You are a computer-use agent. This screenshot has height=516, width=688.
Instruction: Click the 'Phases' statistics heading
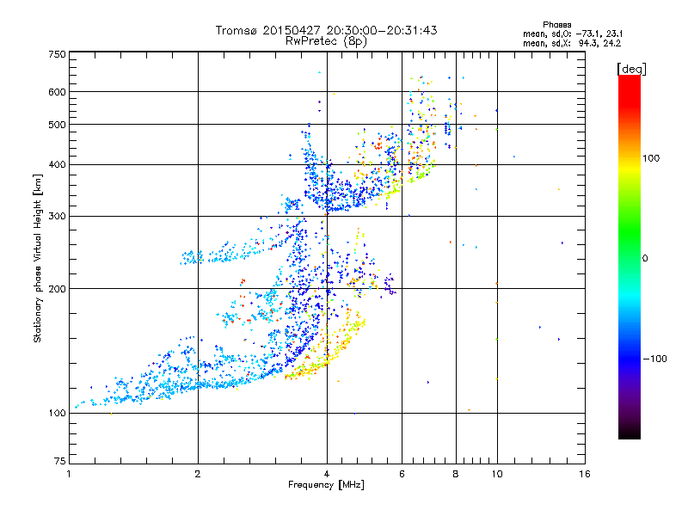[x=556, y=25]
